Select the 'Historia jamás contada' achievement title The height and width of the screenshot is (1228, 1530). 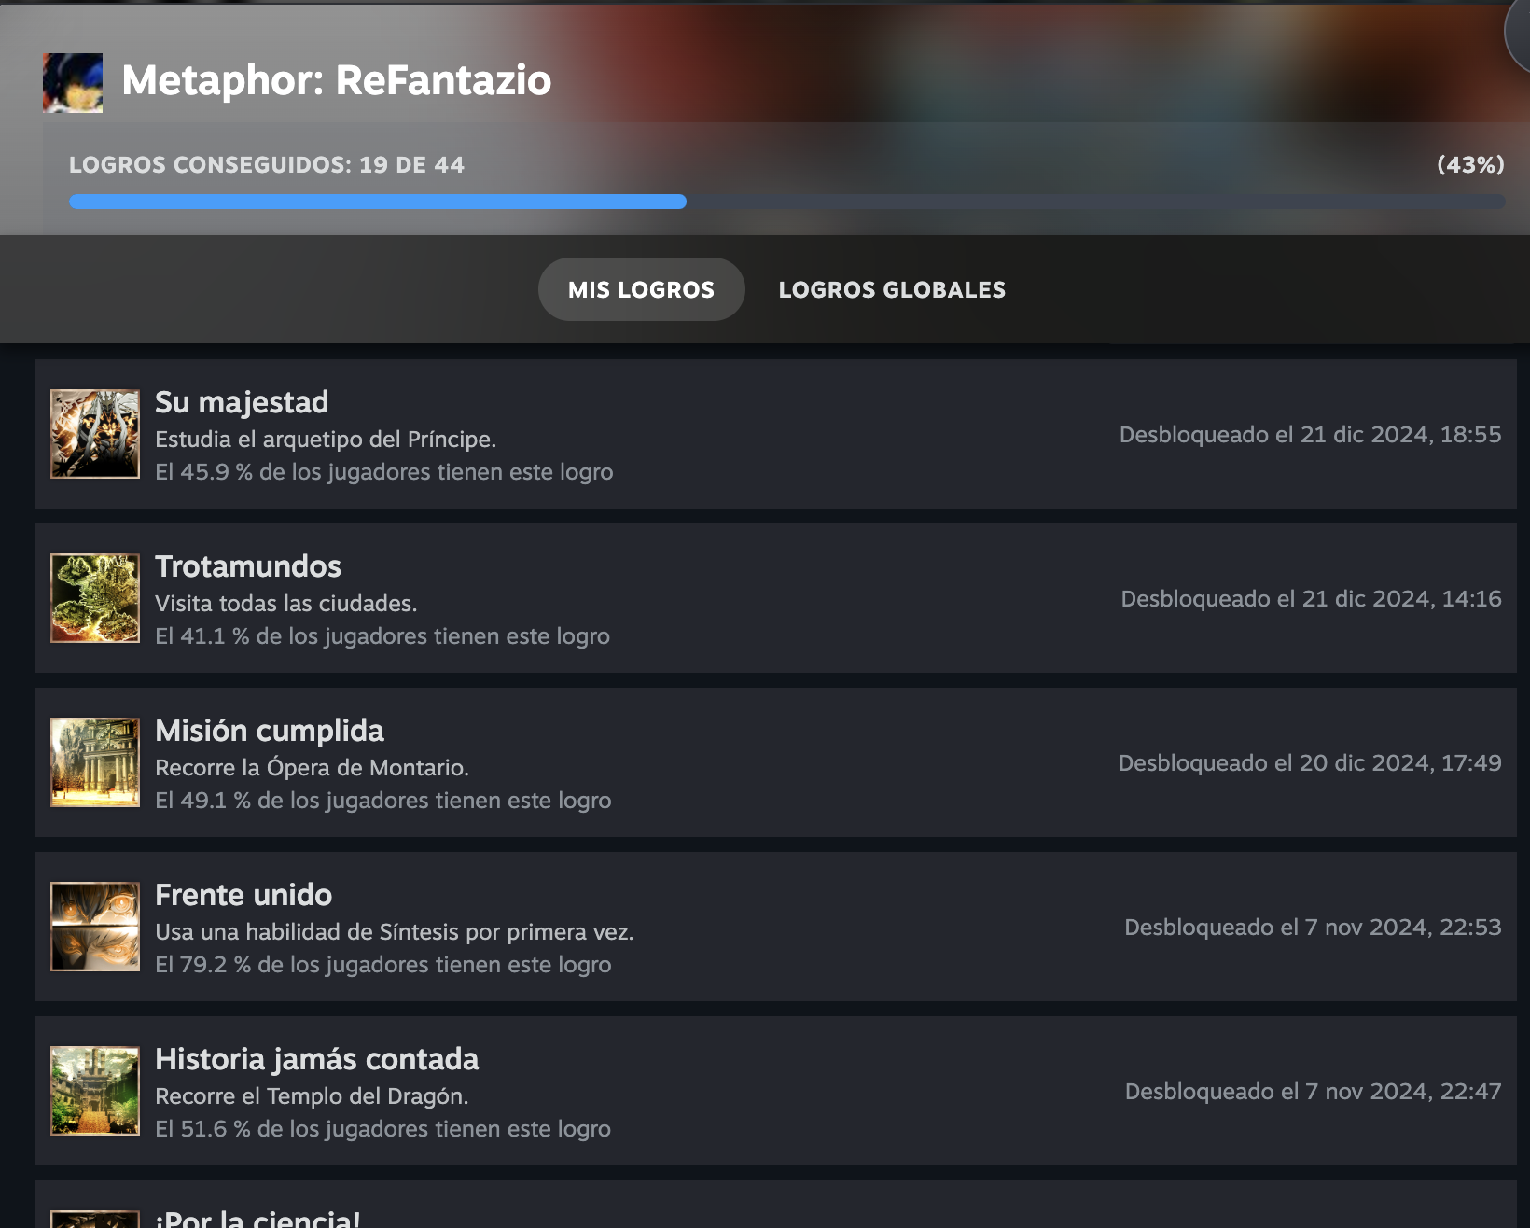pyautogui.click(x=316, y=1059)
